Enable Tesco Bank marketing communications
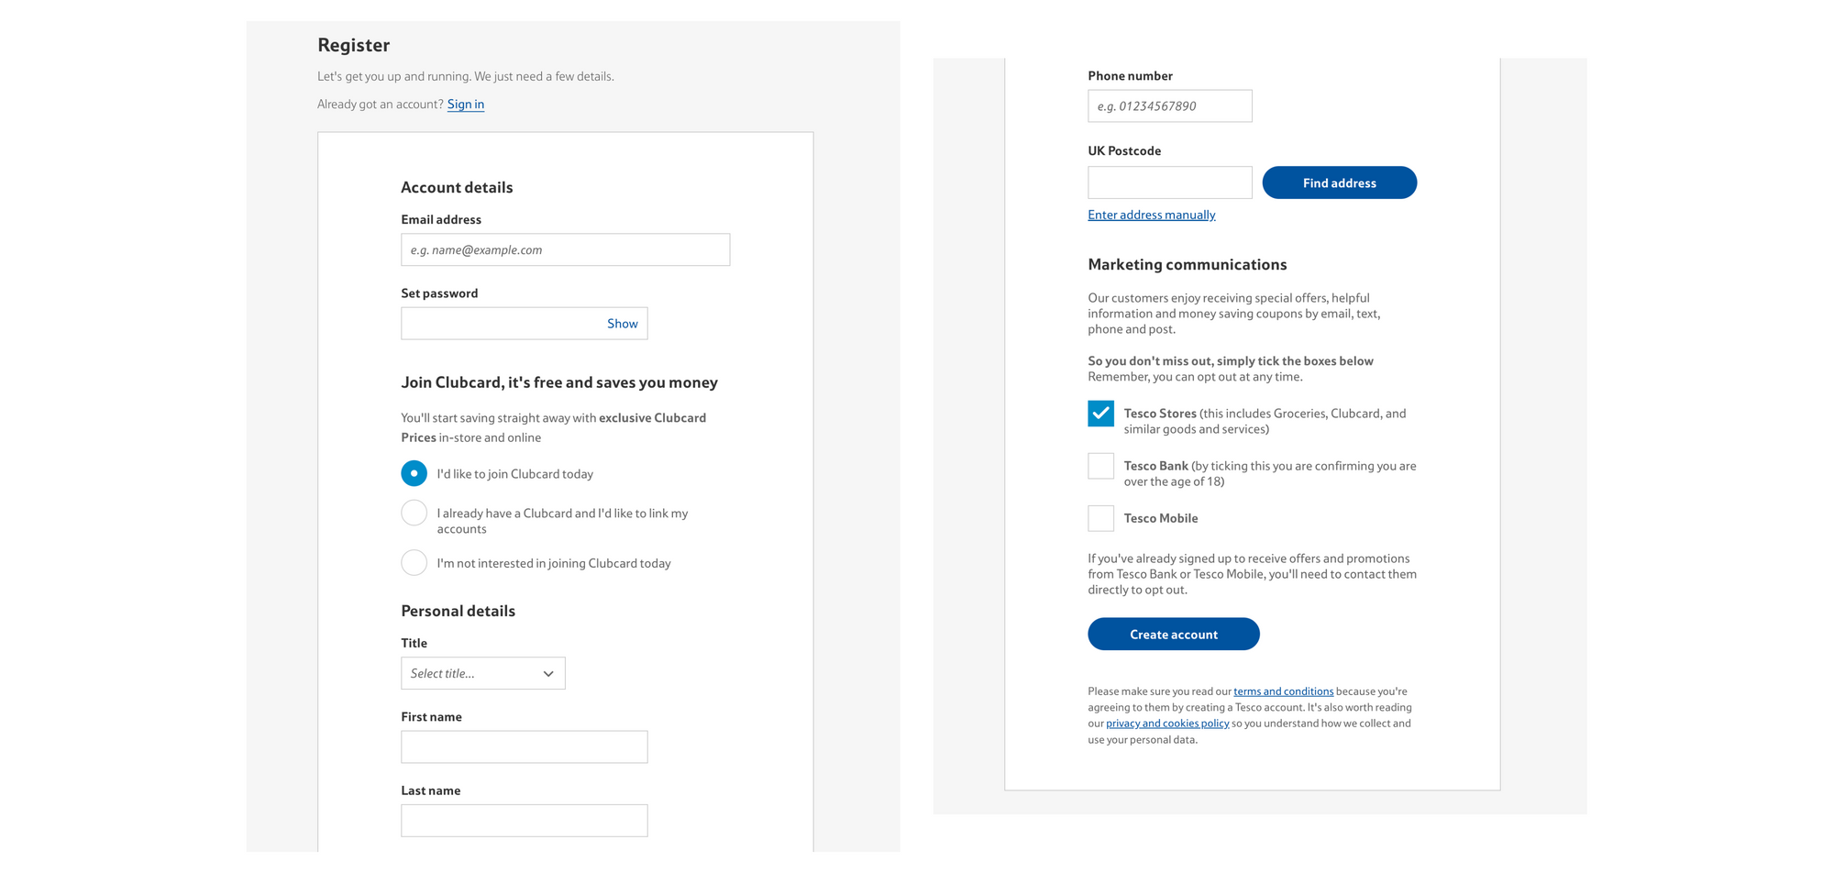 coord(1100,466)
